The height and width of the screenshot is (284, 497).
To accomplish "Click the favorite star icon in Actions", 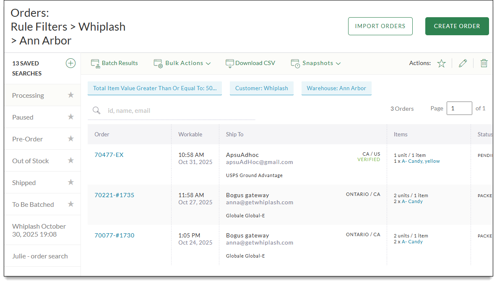I will click(x=441, y=63).
